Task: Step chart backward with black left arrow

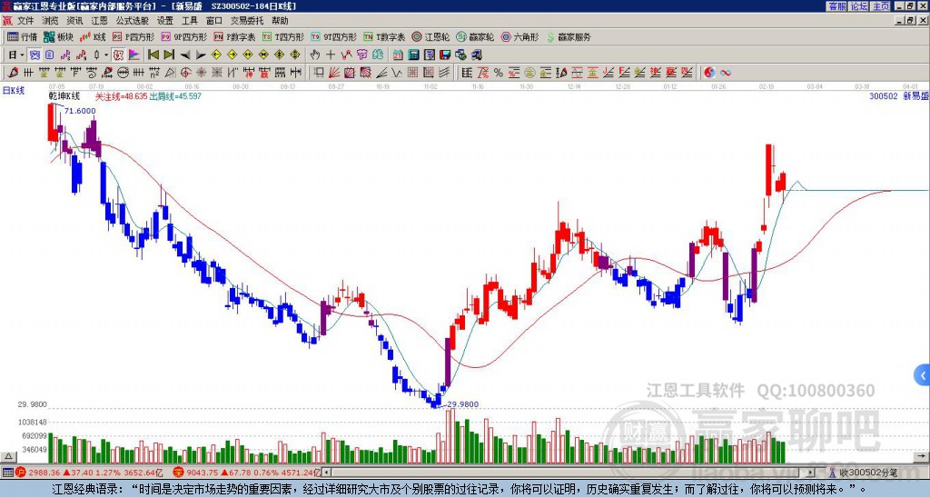Action: (185, 55)
